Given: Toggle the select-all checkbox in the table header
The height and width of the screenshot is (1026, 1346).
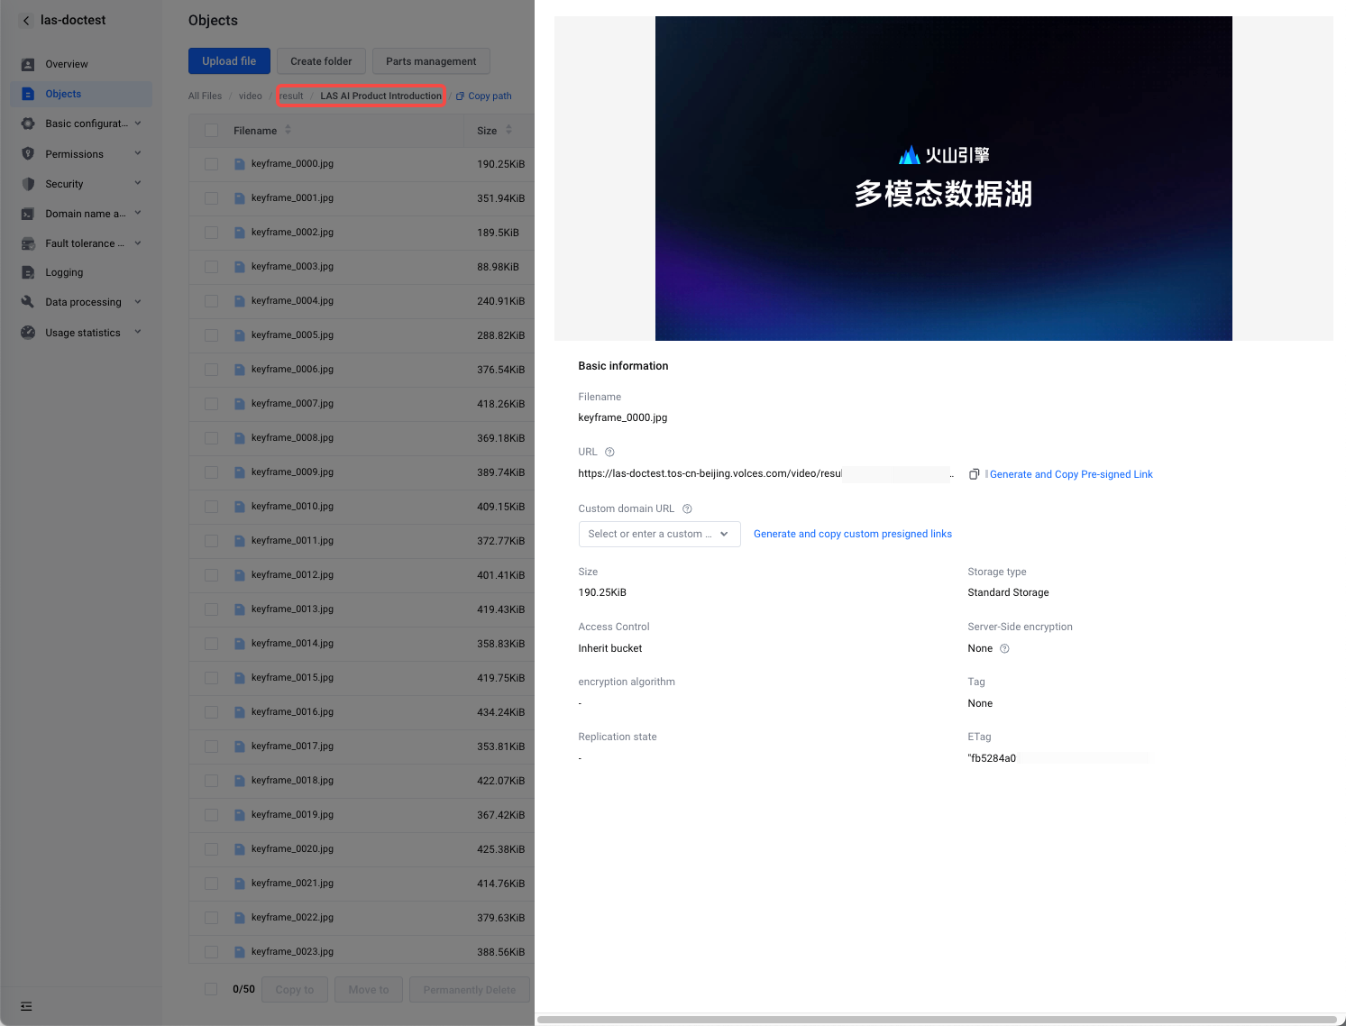Looking at the screenshot, I should pyautogui.click(x=211, y=131).
